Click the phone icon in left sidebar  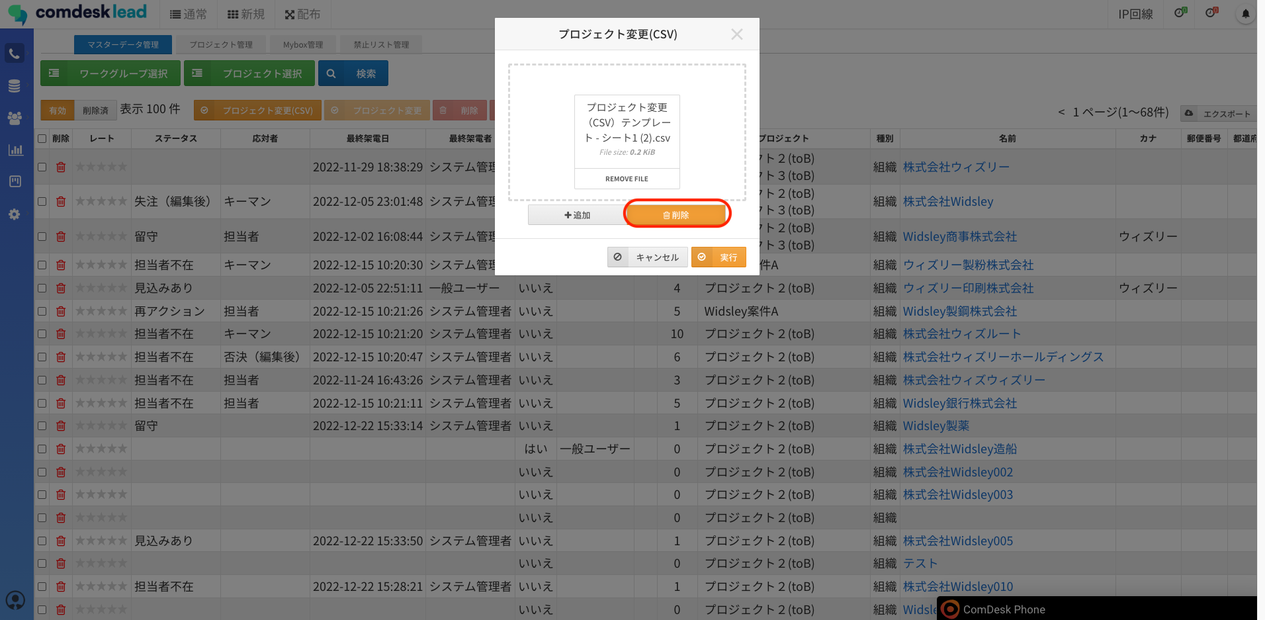click(x=15, y=54)
